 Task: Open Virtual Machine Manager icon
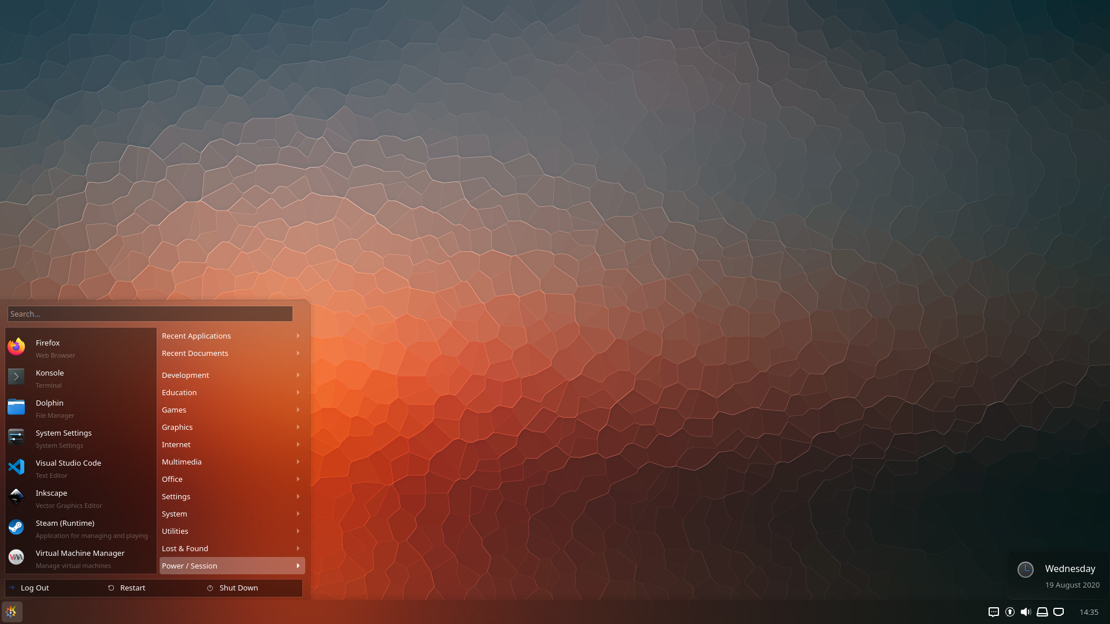tap(16, 557)
